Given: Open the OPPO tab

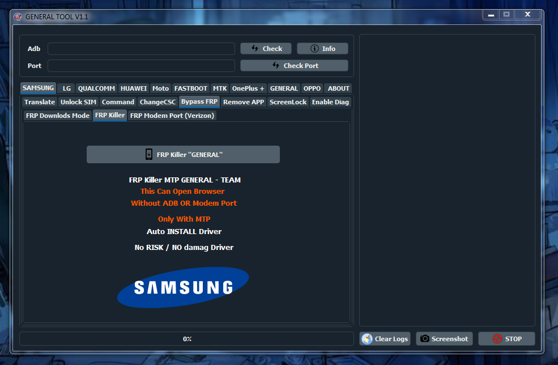Looking at the screenshot, I should [x=312, y=88].
